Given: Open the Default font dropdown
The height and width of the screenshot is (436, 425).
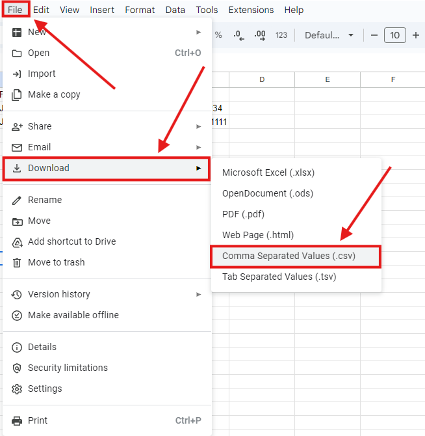Looking at the screenshot, I should pos(329,35).
